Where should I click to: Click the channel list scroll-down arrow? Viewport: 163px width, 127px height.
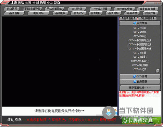157,71
